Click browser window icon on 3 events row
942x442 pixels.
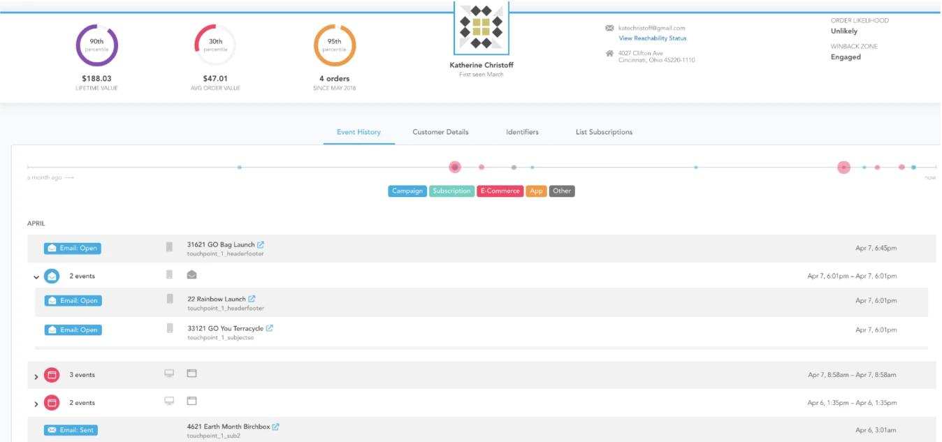click(x=191, y=374)
